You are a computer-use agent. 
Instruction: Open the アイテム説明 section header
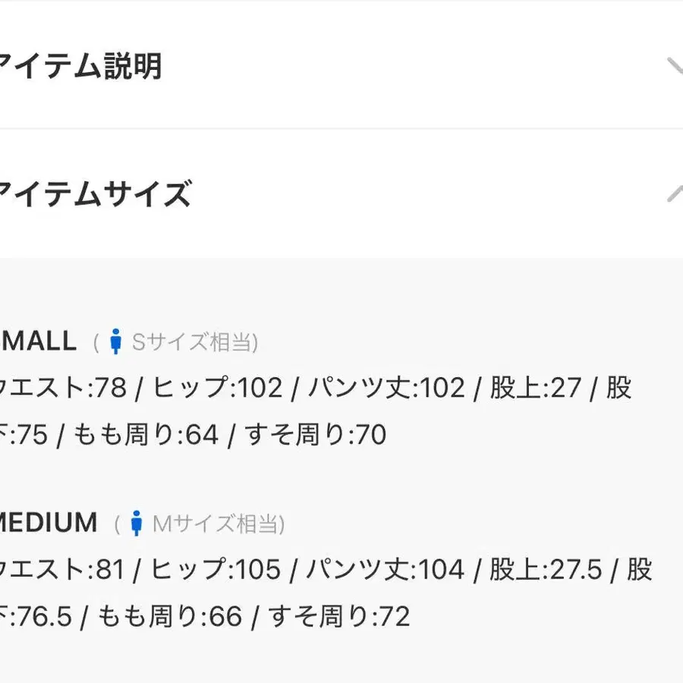tap(80, 67)
